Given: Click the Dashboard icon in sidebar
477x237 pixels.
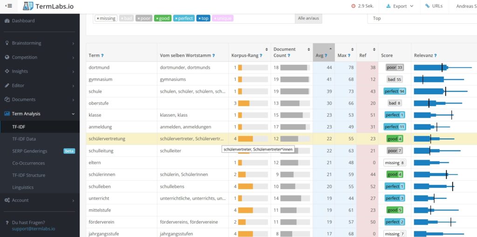Looking at the screenshot, I should click(x=7, y=20).
